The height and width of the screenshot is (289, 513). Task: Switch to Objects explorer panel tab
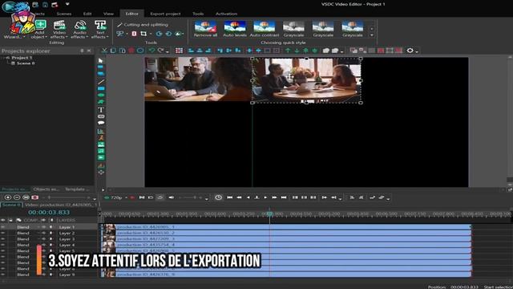(46, 189)
